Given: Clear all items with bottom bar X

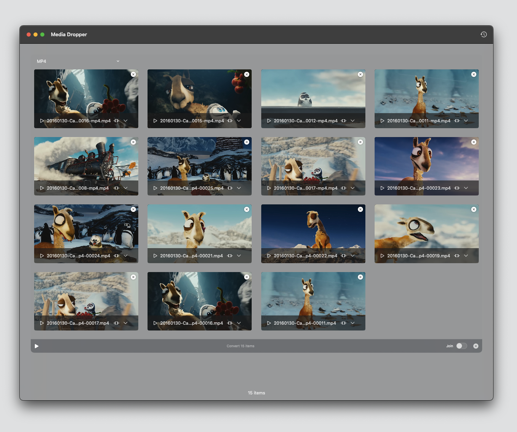Looking at the screenshot, I should [x=476, y=346].
